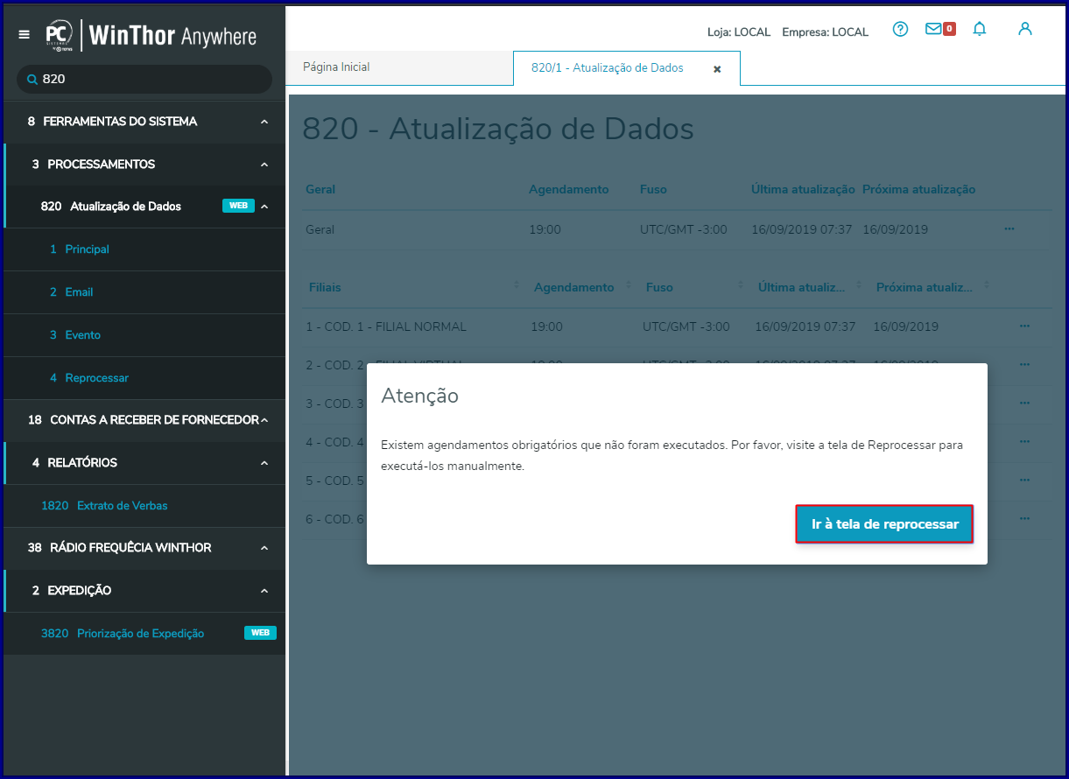The image size is (1069, 779).
Task: Click the WEB badge beside Priorização de Expedição
Action: tap(260, 633)
